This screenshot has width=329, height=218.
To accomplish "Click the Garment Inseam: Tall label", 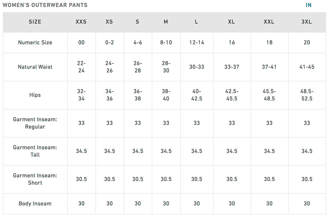I will click(35, 151).
